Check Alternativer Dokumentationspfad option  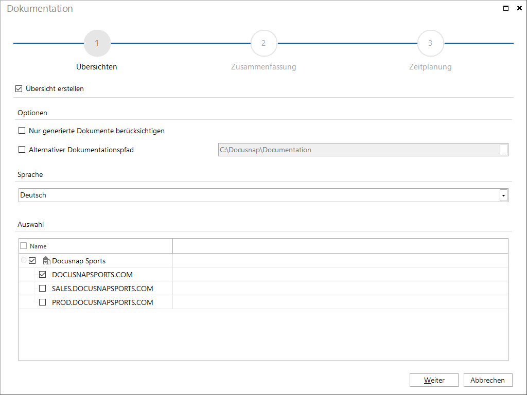22,150
